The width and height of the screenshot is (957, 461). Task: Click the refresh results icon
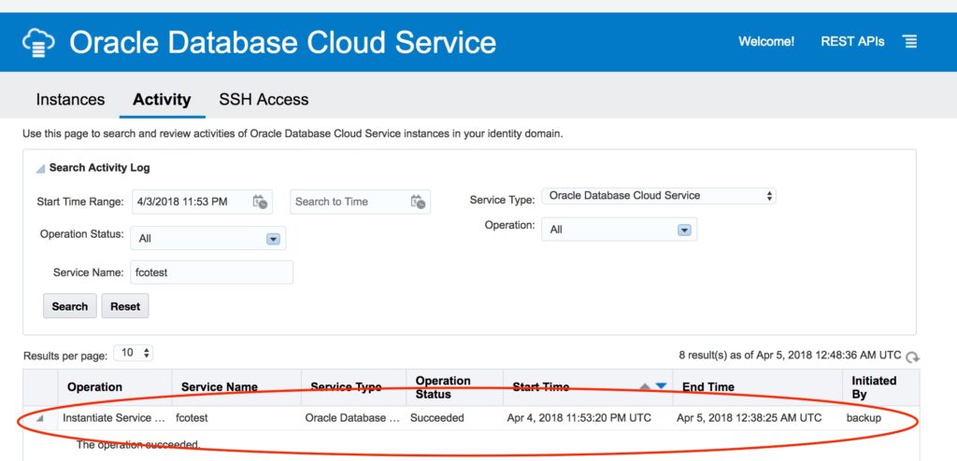click(x=912, y=356)
